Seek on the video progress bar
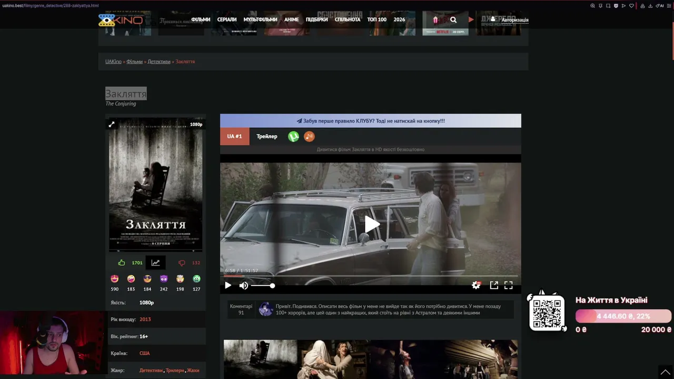The height and width of the screenshot is (379, 674). point(371,275)
